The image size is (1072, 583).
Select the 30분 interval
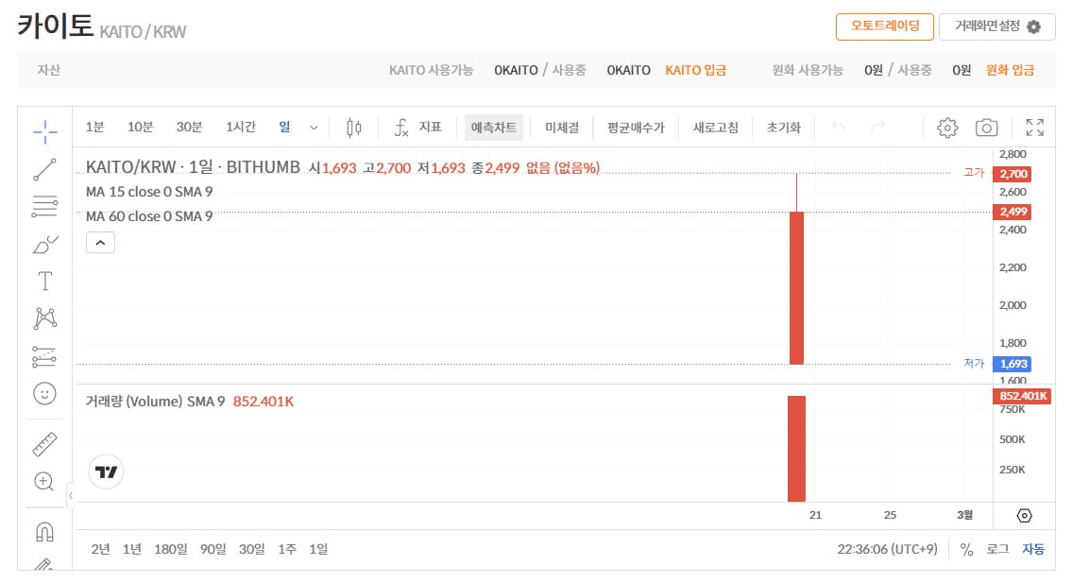click(x=190, y=128)
